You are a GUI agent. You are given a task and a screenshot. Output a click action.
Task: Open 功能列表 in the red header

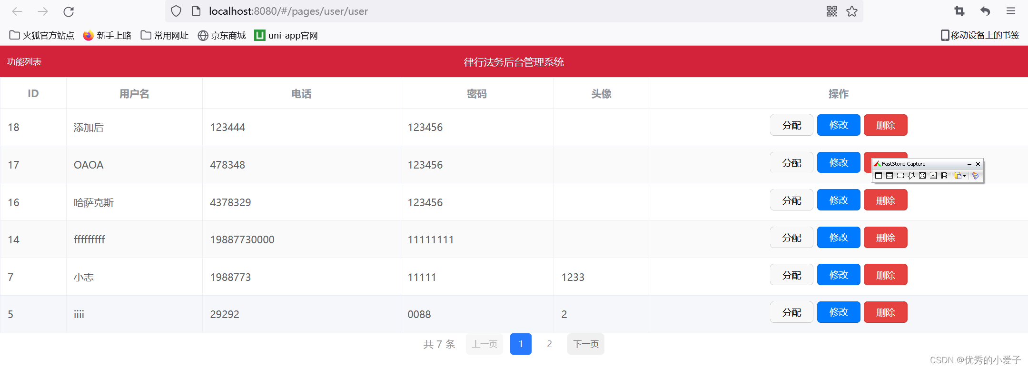24,62
